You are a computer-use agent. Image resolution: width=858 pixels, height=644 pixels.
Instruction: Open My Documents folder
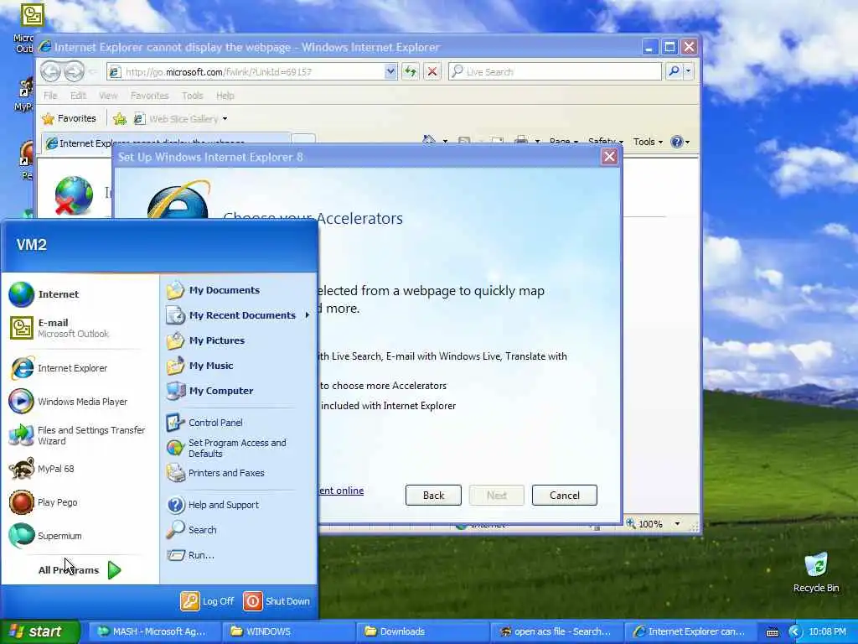pyautogui.click(x=213, y=290)
